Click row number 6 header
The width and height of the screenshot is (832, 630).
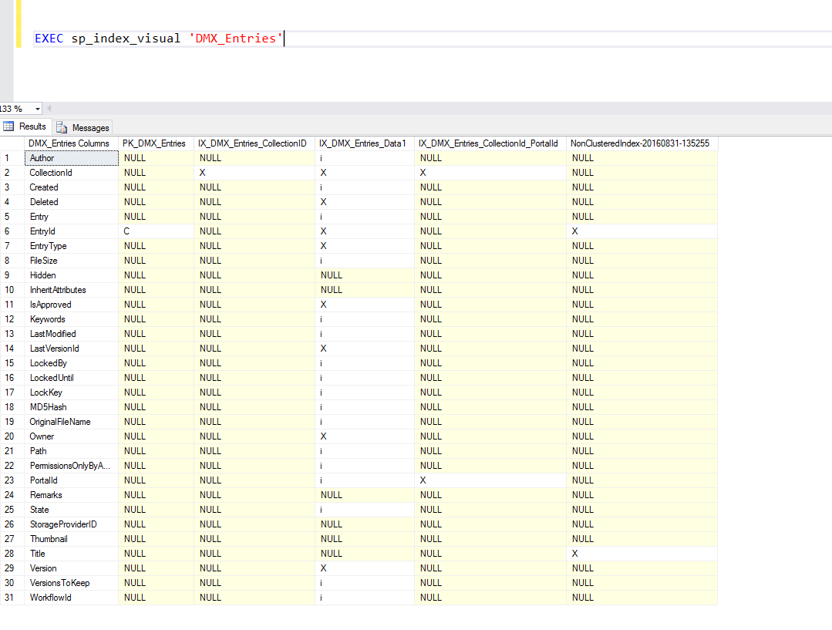coord(11,231)
